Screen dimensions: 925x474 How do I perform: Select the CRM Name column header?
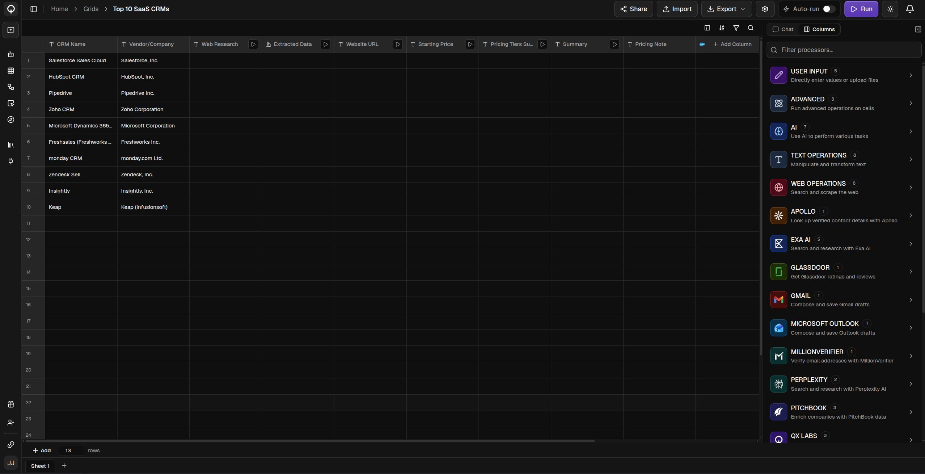tap(81, 44)
